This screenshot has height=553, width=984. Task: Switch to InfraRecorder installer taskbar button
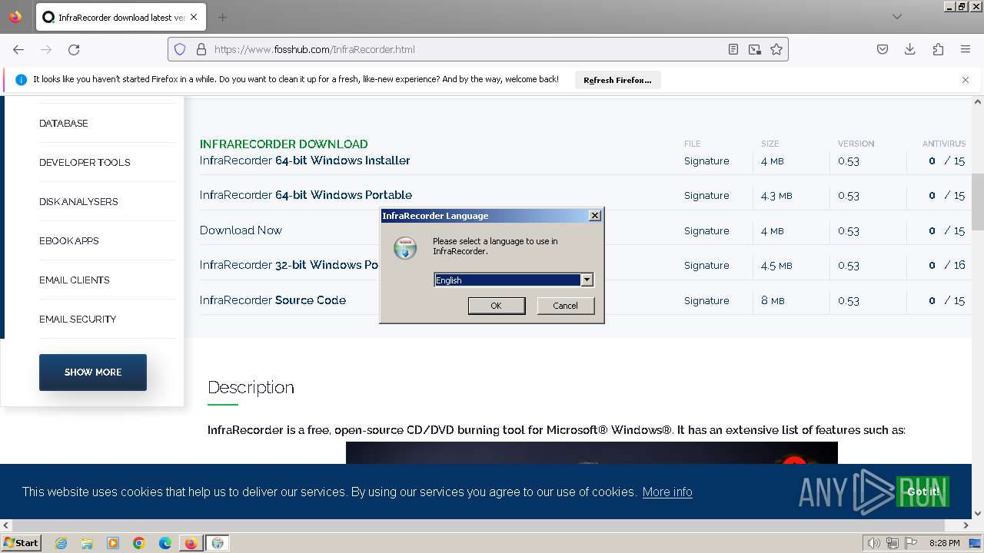pos(218,543)
